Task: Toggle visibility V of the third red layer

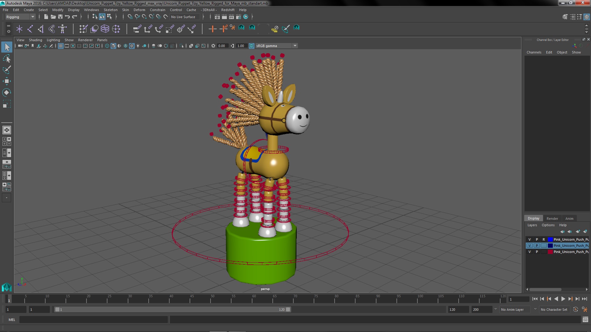Action: tap(529, 252)
